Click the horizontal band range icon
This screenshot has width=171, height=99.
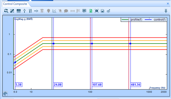pos(73,11)
